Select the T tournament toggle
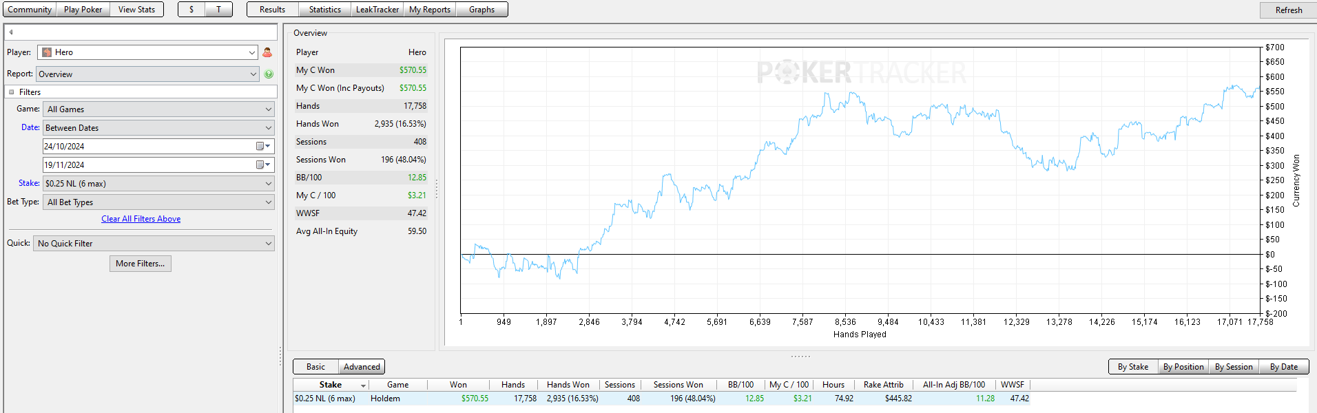The image size is (1317, 413). point(219,10)
